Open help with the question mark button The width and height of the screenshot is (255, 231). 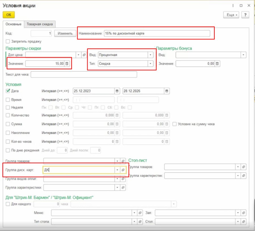tap(245, 15)
